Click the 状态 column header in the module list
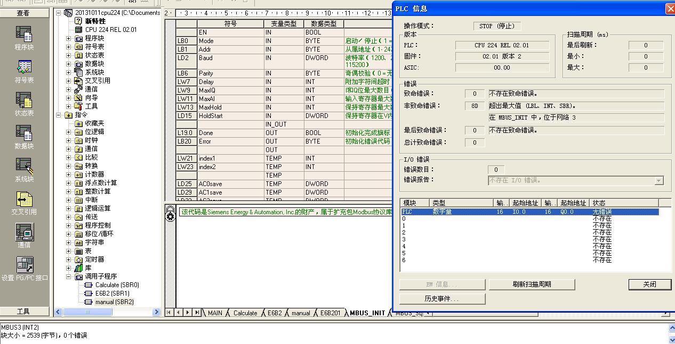The width and height of the screenshot is (675, 344). coord(624,203)
